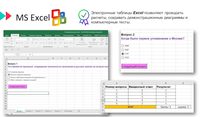Viewport: 208px width, 117px height.
Task: Click the Wrap Text icon
Action: 55,39
